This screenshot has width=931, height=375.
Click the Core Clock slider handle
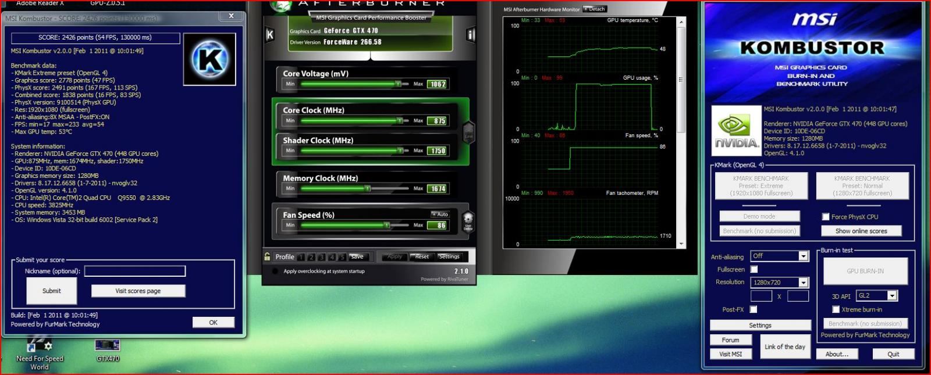click(399, 120)
